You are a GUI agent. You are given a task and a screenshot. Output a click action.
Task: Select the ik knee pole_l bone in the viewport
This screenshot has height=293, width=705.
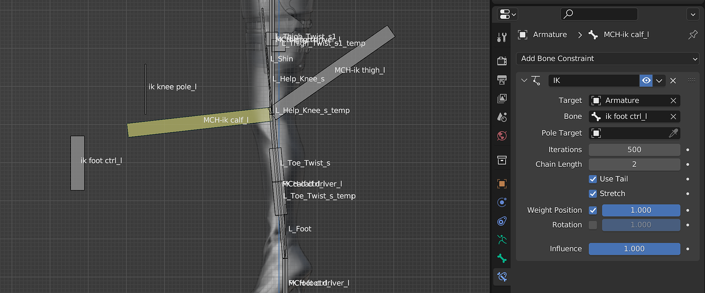pos(145,89)
